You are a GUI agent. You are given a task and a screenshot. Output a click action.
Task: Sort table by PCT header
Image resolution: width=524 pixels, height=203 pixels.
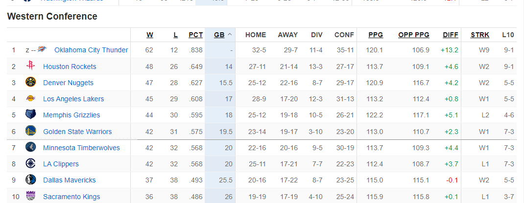tap(195, 35)
